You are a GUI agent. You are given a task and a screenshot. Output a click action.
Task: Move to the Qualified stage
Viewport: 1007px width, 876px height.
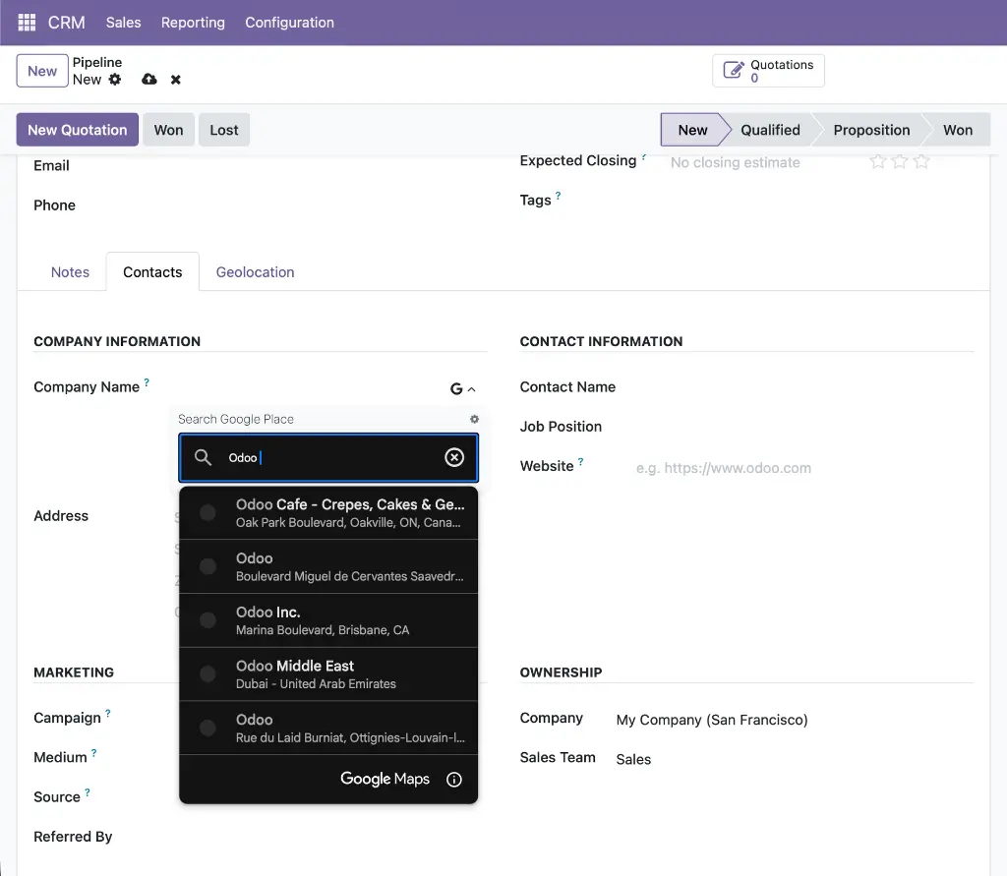click(x=770, y=130)
